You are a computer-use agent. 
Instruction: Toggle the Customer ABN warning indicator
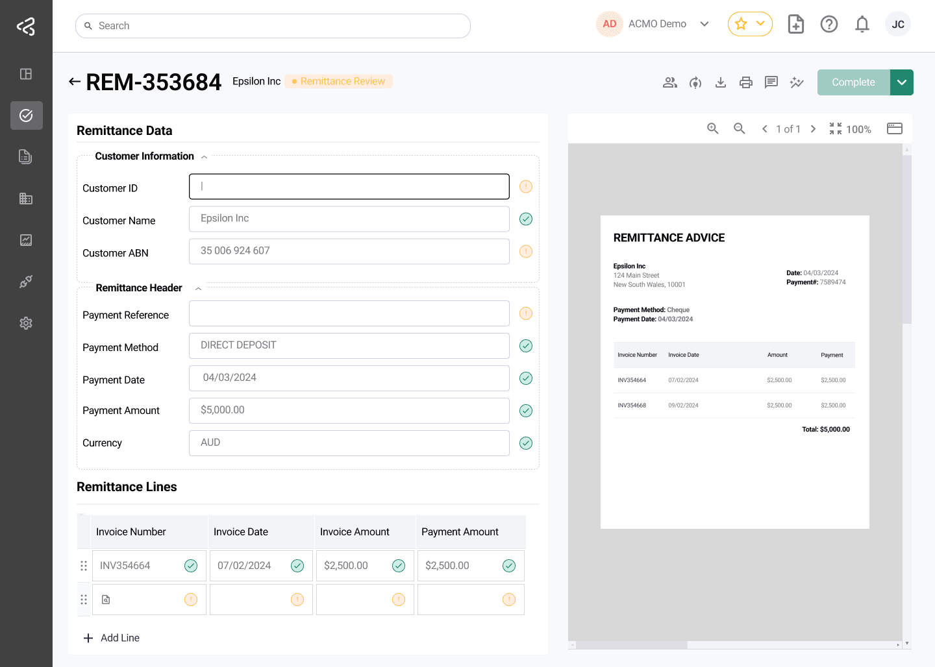(x=526, y=252)
